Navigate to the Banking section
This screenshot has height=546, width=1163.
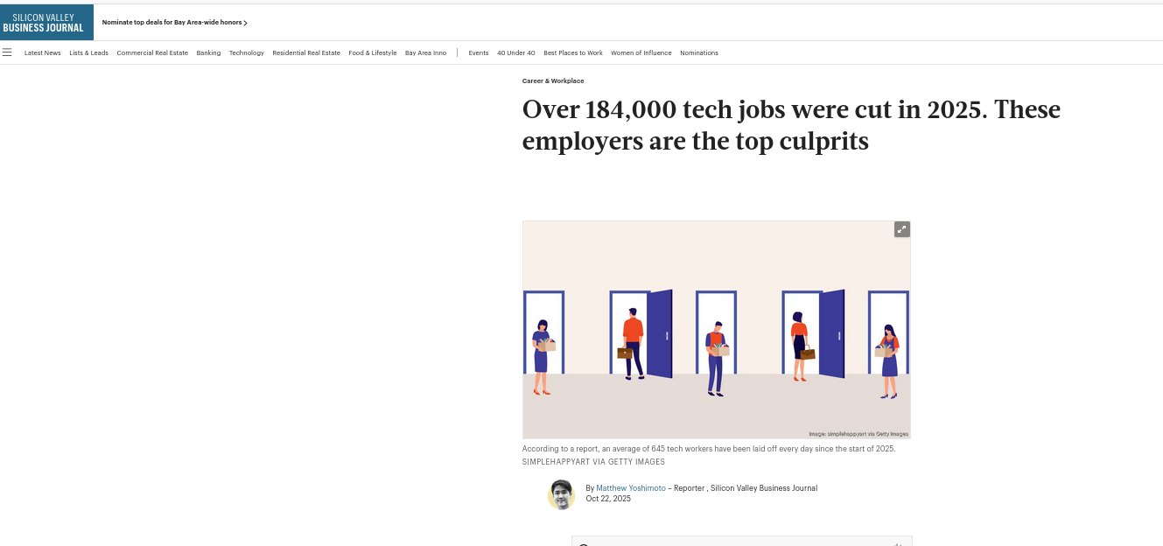tap(208, 53)
